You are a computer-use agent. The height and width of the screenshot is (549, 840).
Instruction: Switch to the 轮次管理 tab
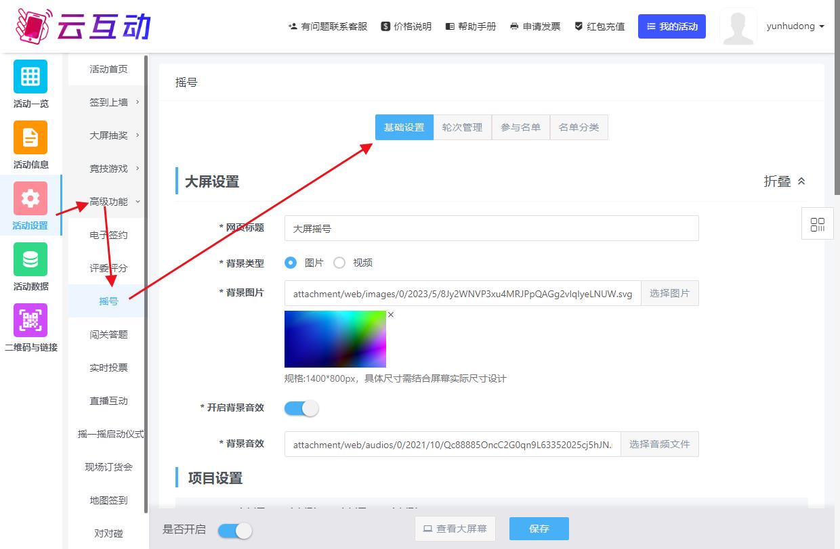(463, 127)
